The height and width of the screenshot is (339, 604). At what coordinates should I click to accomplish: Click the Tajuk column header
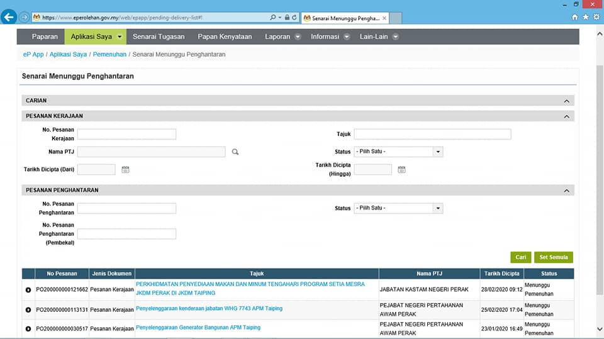[257, 274]
